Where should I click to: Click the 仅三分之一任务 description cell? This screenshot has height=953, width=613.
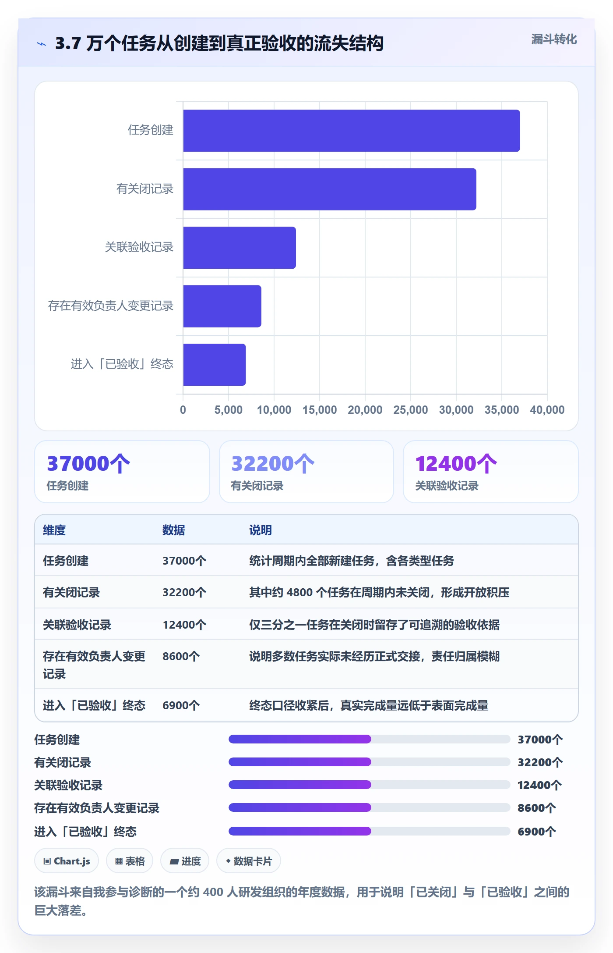(x=374, y=625)
